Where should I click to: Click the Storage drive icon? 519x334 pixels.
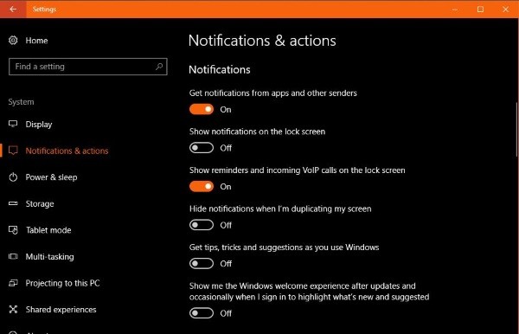(x=13, y=203)
